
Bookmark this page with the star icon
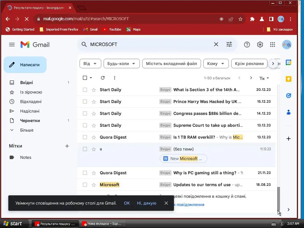click(x=240, y=19)
